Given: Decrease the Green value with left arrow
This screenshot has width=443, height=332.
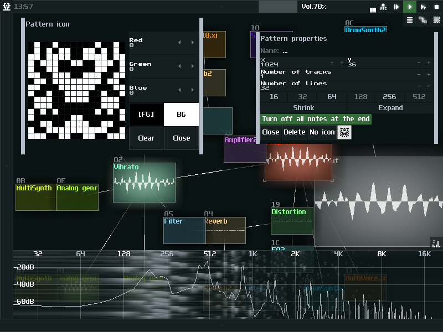Looking at the screenshot, I should (x=179, y=66).
